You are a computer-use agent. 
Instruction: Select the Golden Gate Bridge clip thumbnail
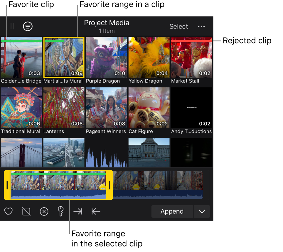click(x=21, y=57)
